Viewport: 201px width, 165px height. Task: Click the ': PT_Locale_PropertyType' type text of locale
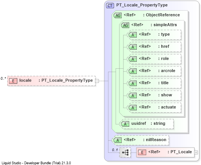66,80
